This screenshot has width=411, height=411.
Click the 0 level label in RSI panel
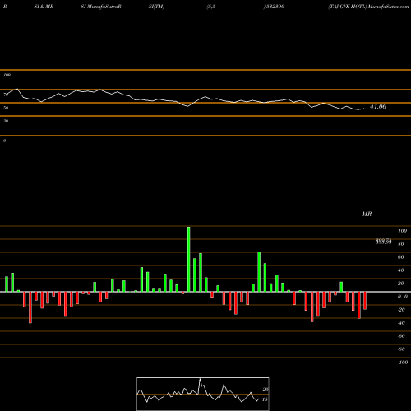coord(4,141)
